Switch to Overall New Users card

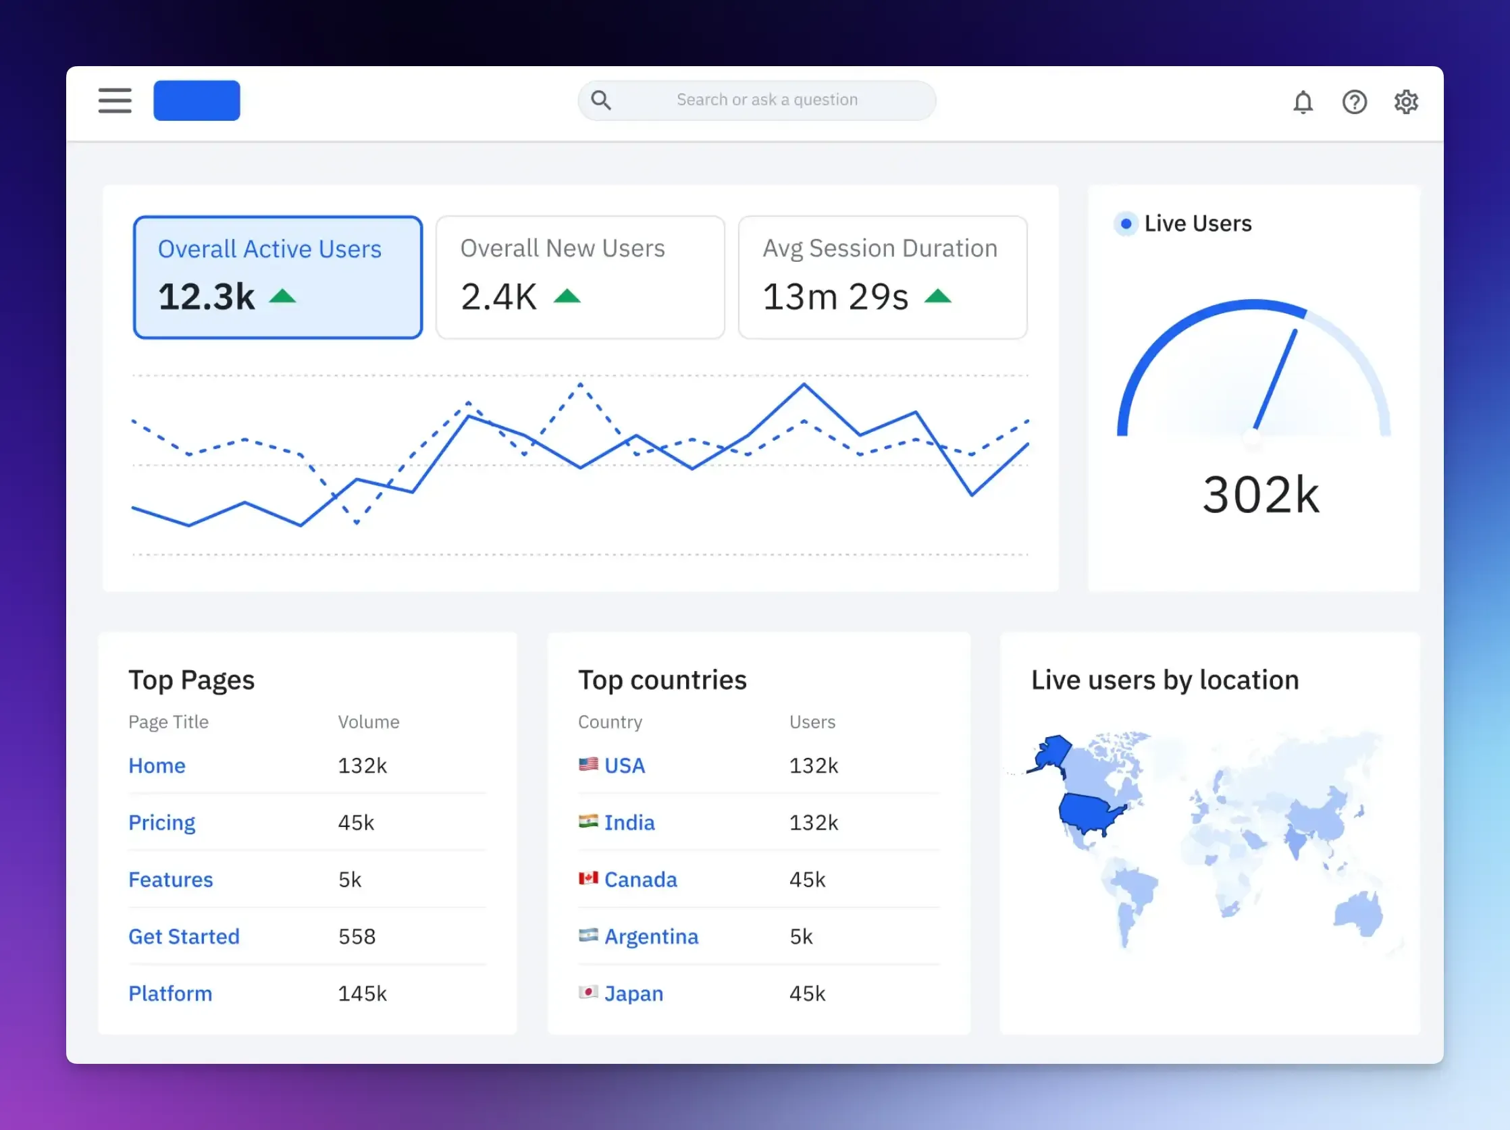point(580,277)
